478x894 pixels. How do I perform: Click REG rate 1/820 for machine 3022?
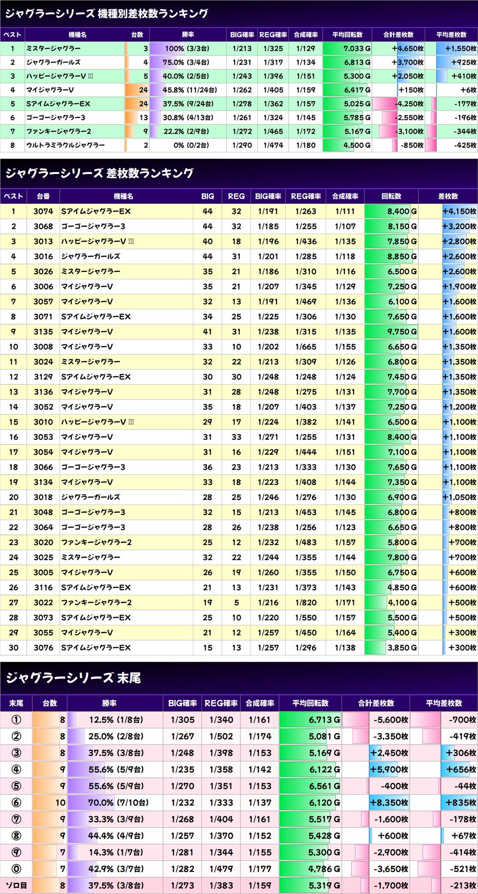click(306, 602)
